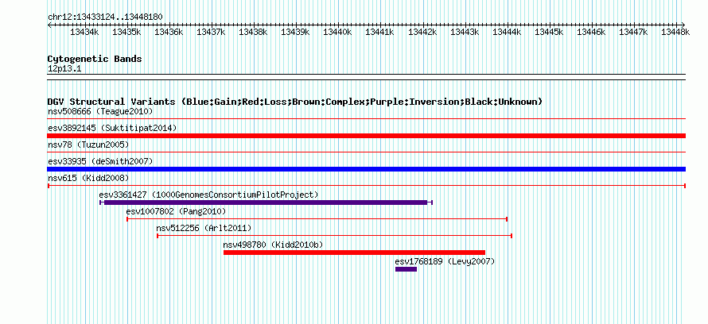Click the 13440k ruler tick label

[x=337, y=32]
